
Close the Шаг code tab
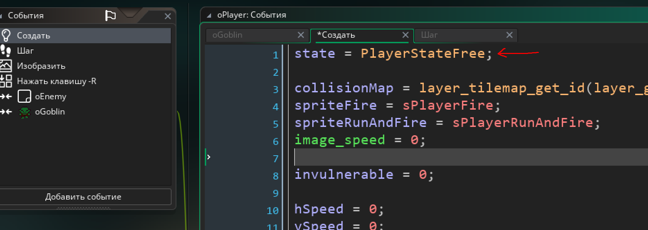[x=509, y=35]
